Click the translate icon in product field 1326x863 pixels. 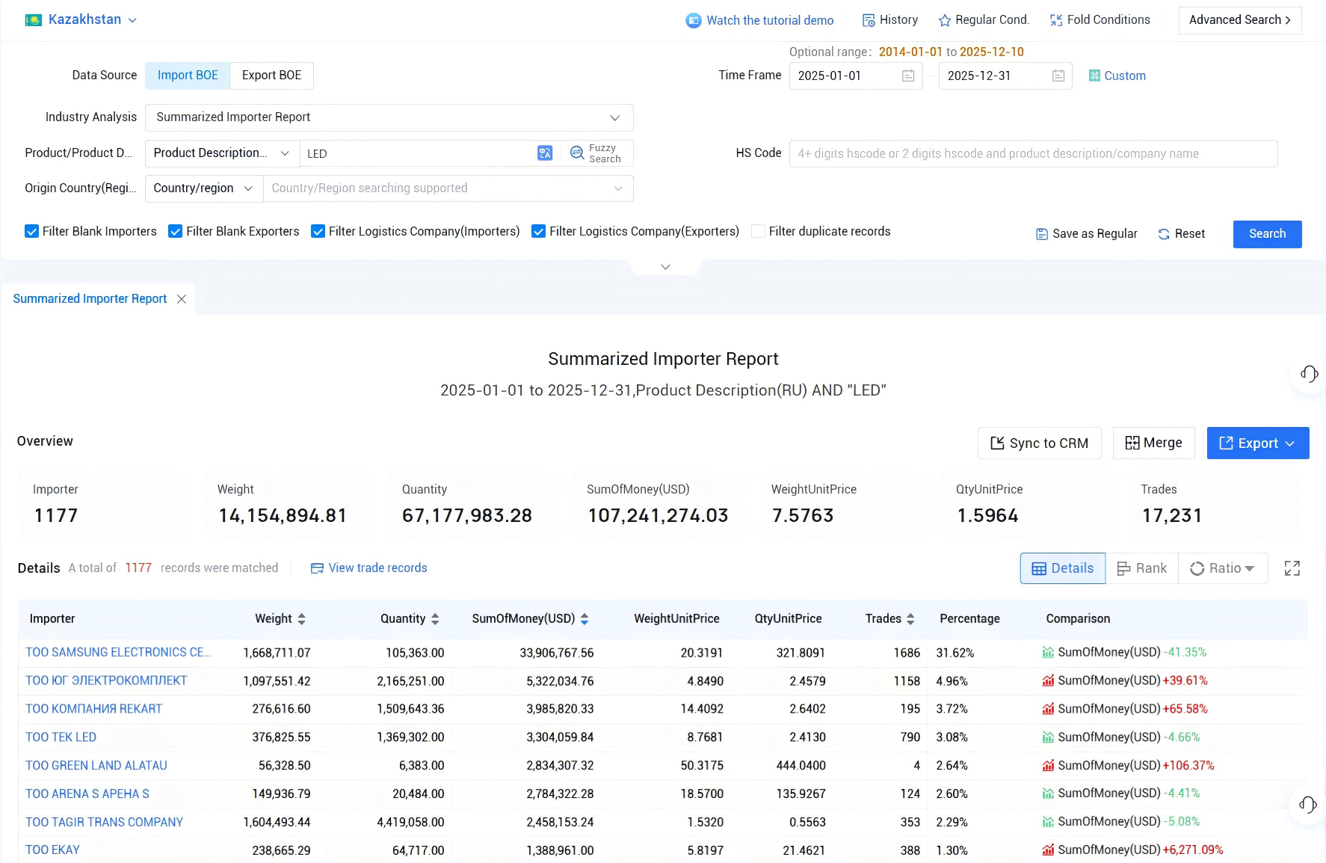point(545,153)
